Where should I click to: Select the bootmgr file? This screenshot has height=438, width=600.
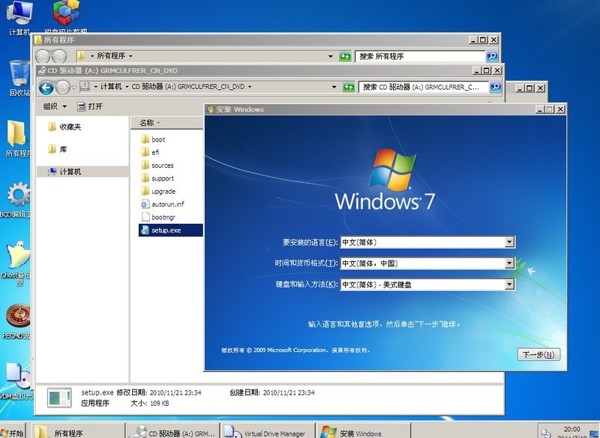pos(158,217)
